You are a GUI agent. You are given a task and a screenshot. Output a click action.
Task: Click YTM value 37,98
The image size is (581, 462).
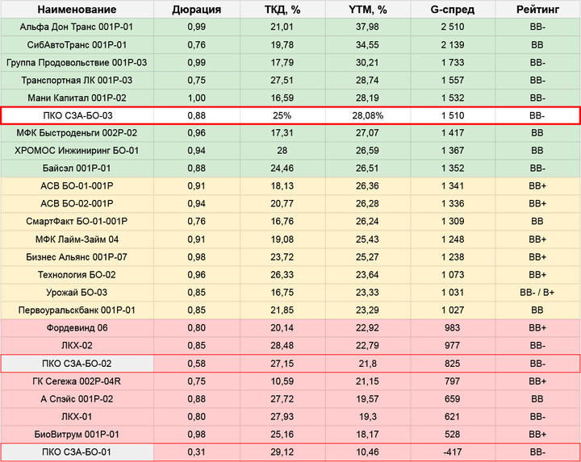[368, 27]
